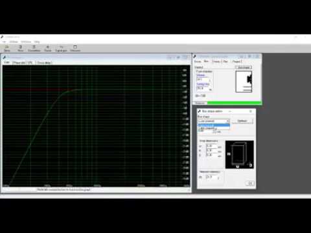Click the green bar at project window bottom

(x=235, y=103)
